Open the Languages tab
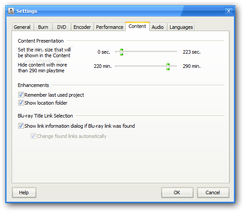The height and width of the screenshot is (212, 244). [x=181, y=27]
